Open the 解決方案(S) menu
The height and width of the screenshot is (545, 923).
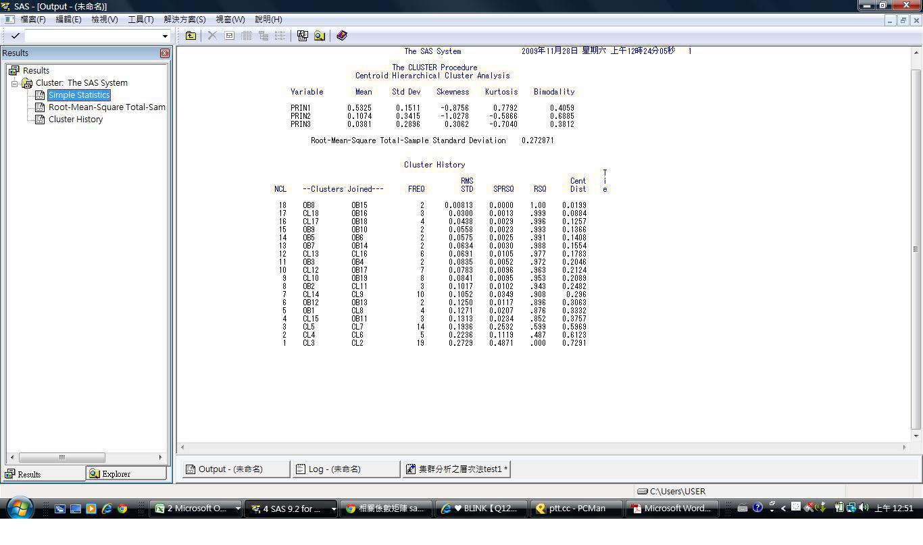pos(184,20)
